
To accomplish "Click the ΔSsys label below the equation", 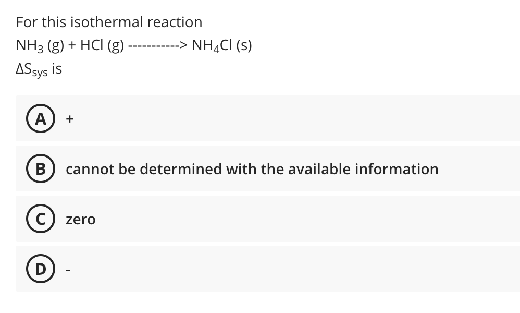I will [x=38, y=68].
